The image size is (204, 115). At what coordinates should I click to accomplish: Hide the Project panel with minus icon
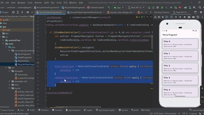pyautogui.click(x=32, y=12)
